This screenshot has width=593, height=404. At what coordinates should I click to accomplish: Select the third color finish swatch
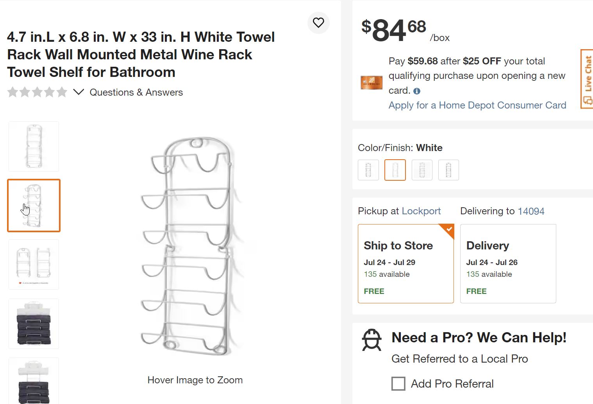click(422, 170)
